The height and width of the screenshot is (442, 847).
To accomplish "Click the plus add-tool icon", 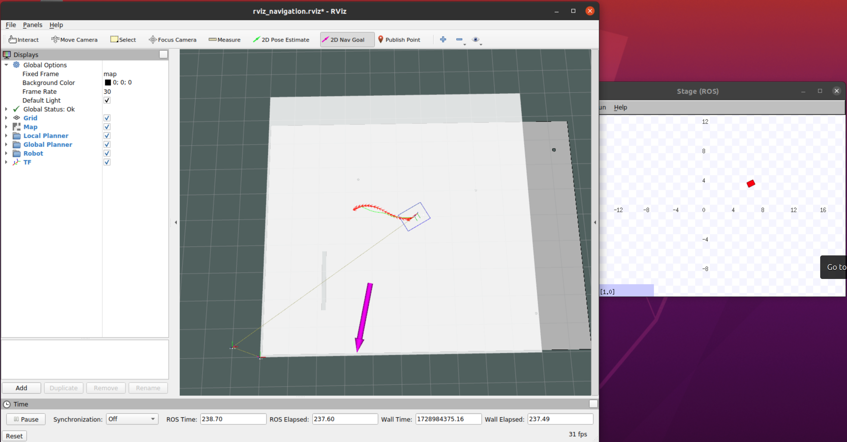I will [443, 39].
